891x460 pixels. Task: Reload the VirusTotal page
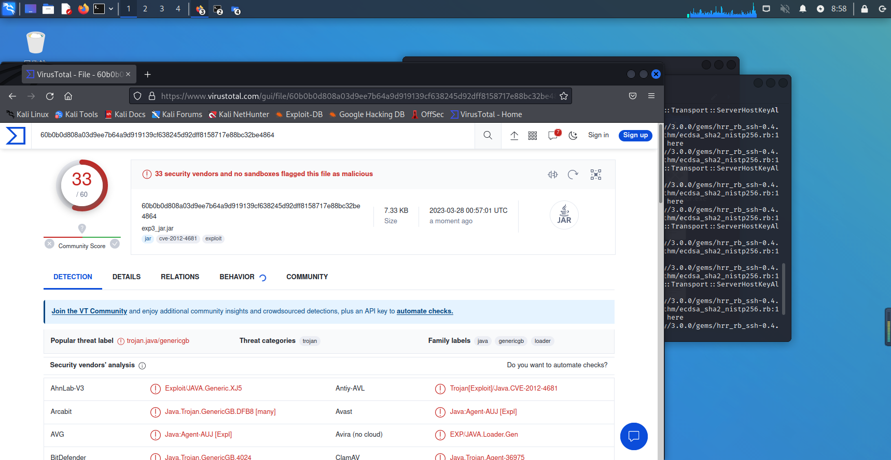[x=50, y=96]
